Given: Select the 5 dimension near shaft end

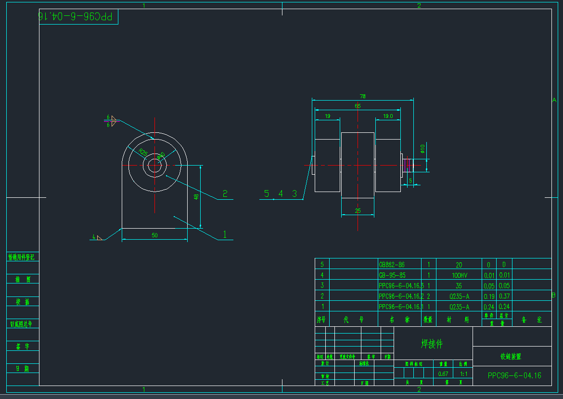Looking at the screenshot, I should (x=410, y=181).
